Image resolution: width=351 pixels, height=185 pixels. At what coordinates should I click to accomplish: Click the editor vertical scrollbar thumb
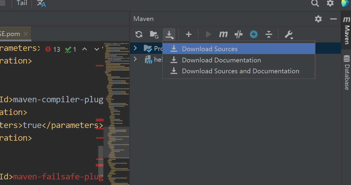point(101,161)
